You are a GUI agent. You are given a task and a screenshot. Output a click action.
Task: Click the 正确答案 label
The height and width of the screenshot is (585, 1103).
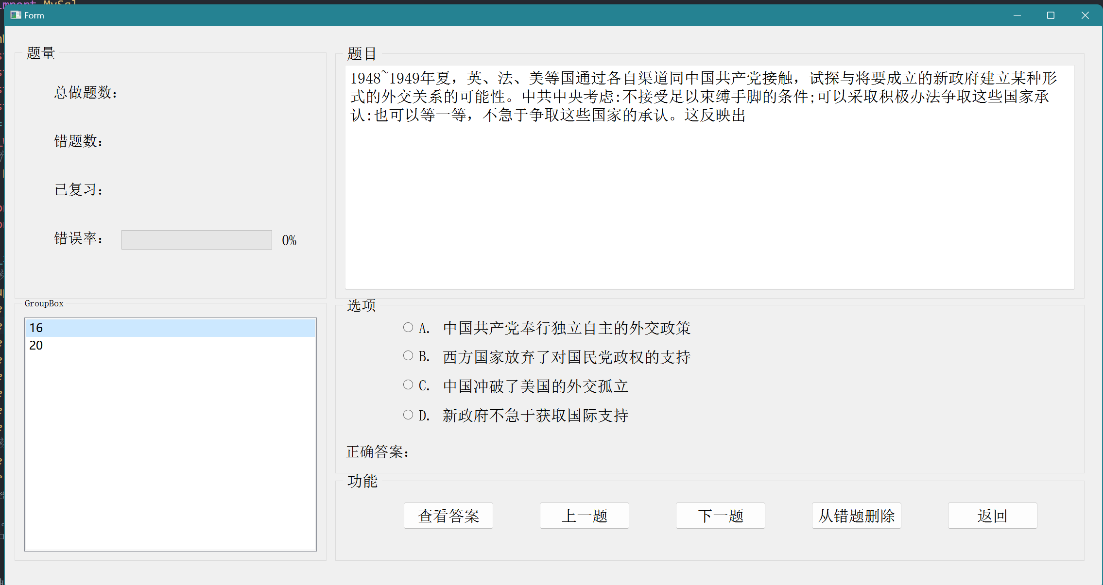pyautogui.click(x=378, y=452)
